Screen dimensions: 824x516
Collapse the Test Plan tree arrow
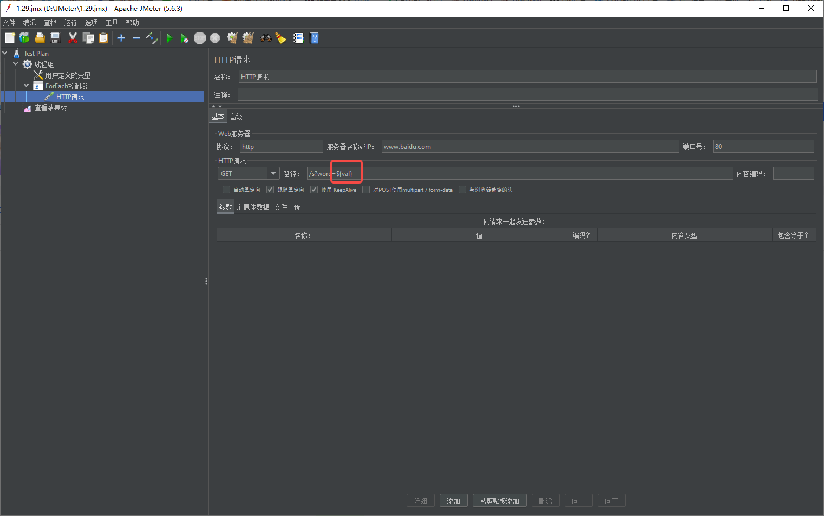click(x=5, y=53)
